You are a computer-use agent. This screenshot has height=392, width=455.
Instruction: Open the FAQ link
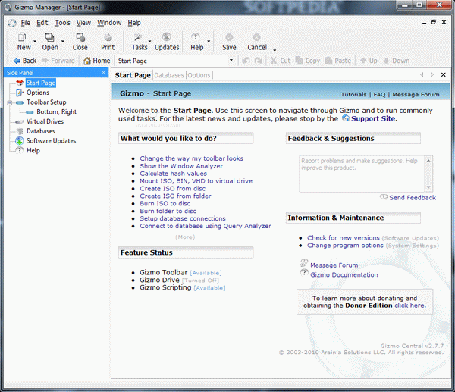click(x=379, y=95)
